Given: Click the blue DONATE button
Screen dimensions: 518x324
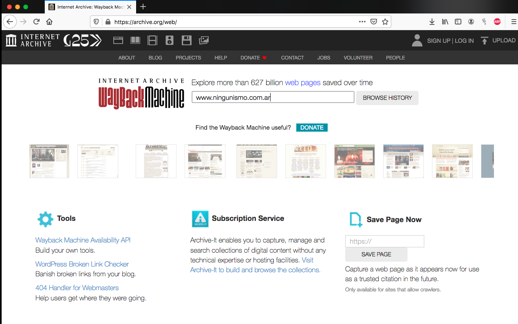Looking at the screenshot, I should tap(312, 128).
